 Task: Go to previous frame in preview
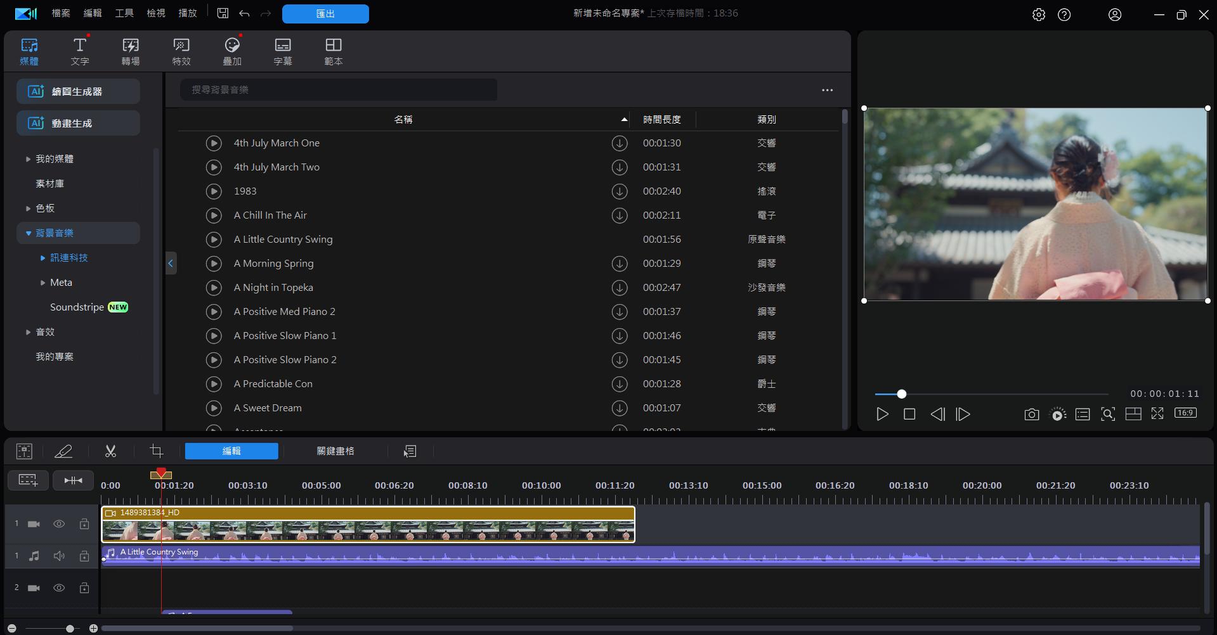[x=937, y=414]
